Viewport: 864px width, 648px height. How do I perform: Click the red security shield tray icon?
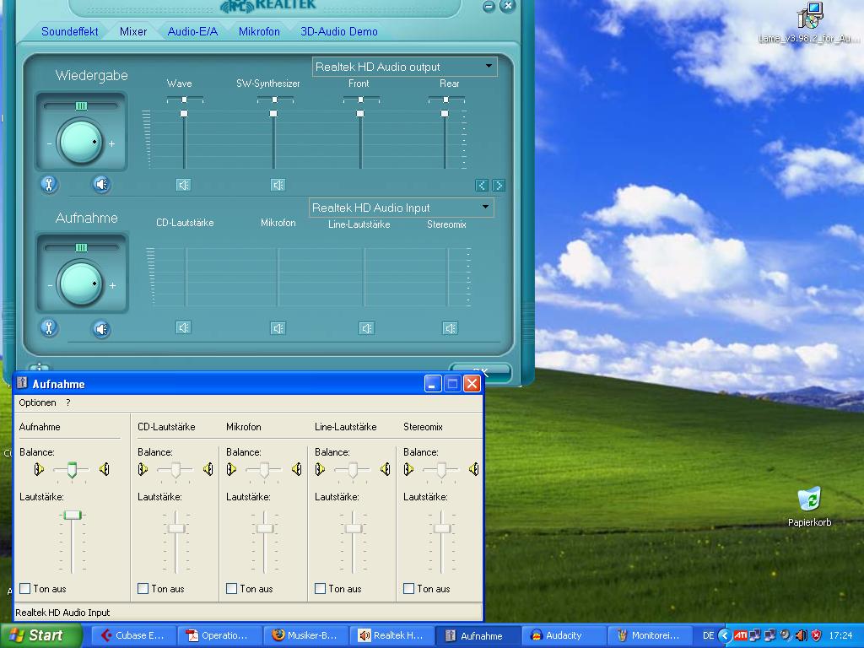816,635
